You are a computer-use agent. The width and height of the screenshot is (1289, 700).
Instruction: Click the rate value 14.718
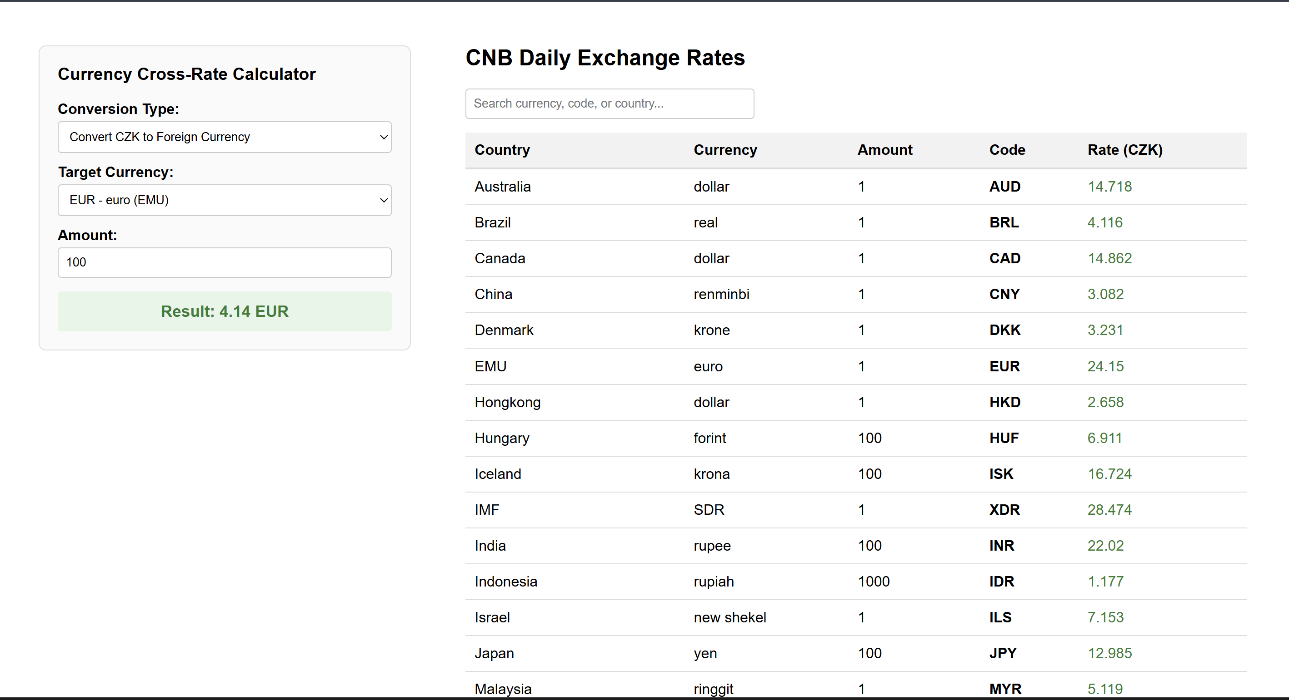[x=1109, y=187]
